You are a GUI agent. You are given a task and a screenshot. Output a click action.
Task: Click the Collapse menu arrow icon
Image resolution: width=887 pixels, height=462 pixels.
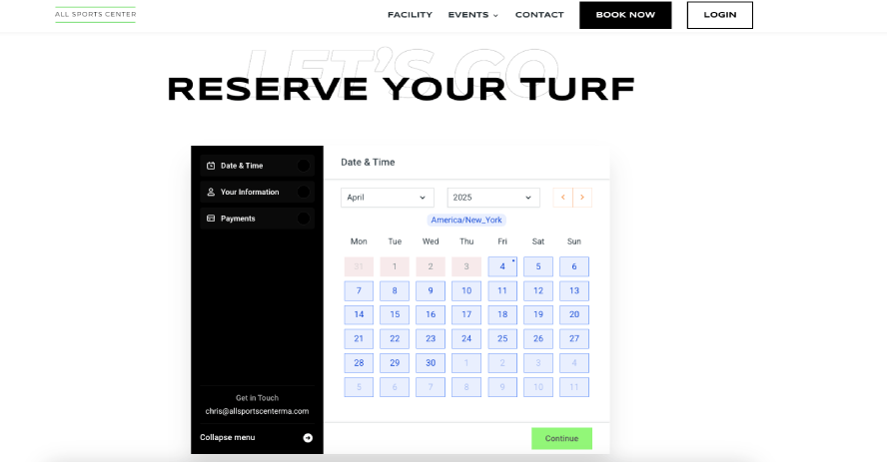point(308,437)
